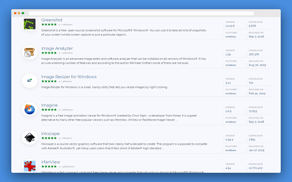This screenshot has width=292, height=182.
Task: Click the Greenshot app icon
Action: pyautogui.click(x=30, y=25)
